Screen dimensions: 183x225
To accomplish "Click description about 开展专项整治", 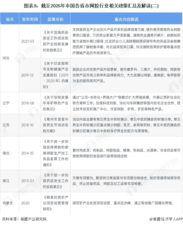I will pyautogui.click(x=126, y=181).
